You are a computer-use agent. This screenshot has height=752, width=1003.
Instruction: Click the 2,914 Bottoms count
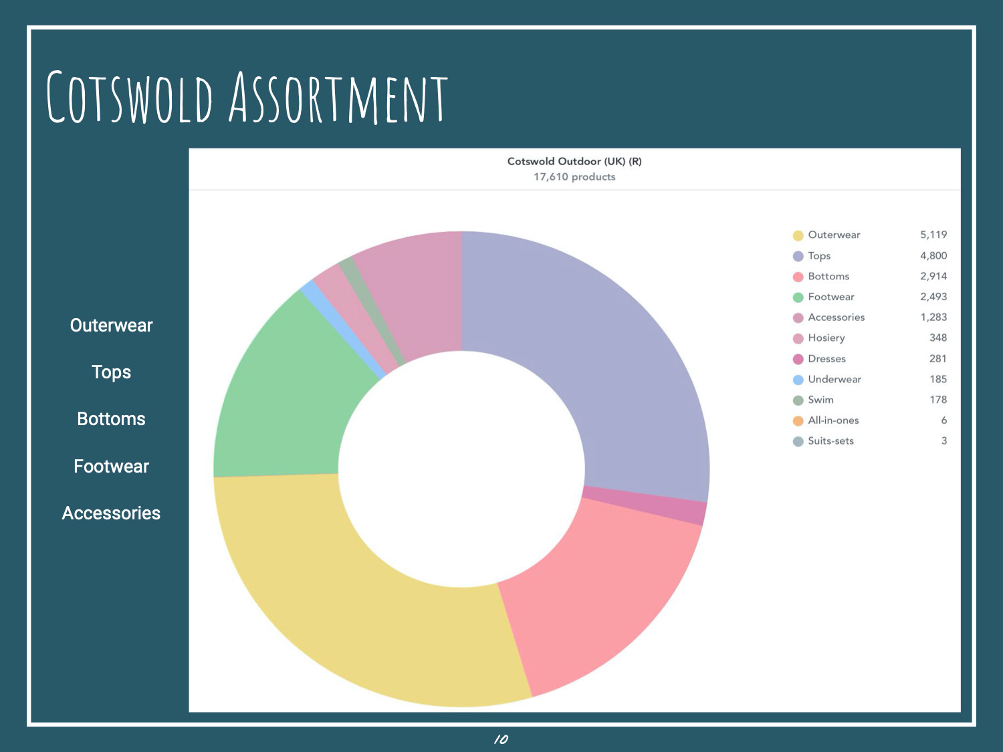(x=933, y=276)
